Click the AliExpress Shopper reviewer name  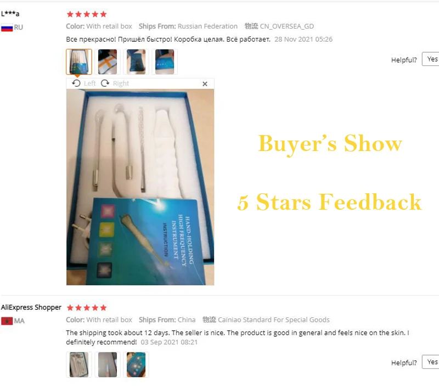[31, 307]
